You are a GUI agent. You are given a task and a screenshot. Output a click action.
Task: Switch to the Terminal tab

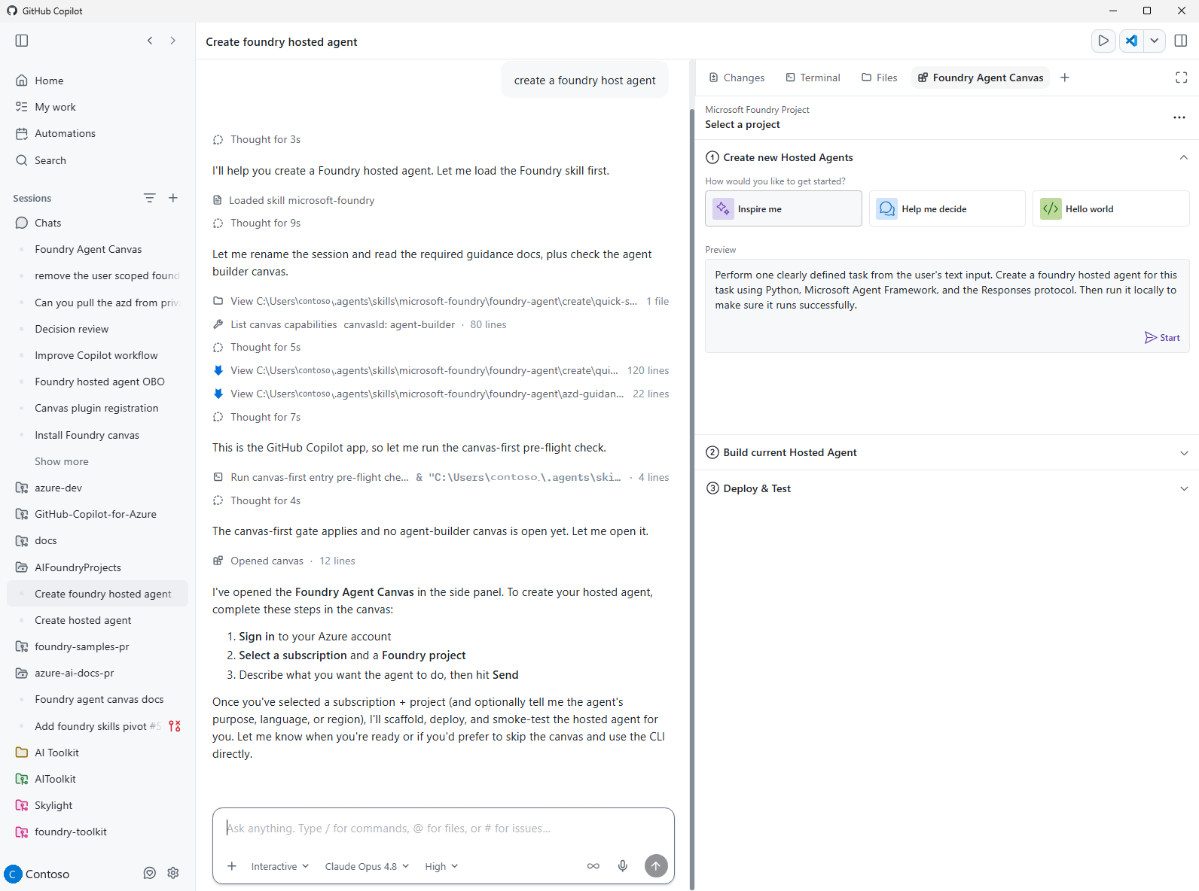pos(813,78)
